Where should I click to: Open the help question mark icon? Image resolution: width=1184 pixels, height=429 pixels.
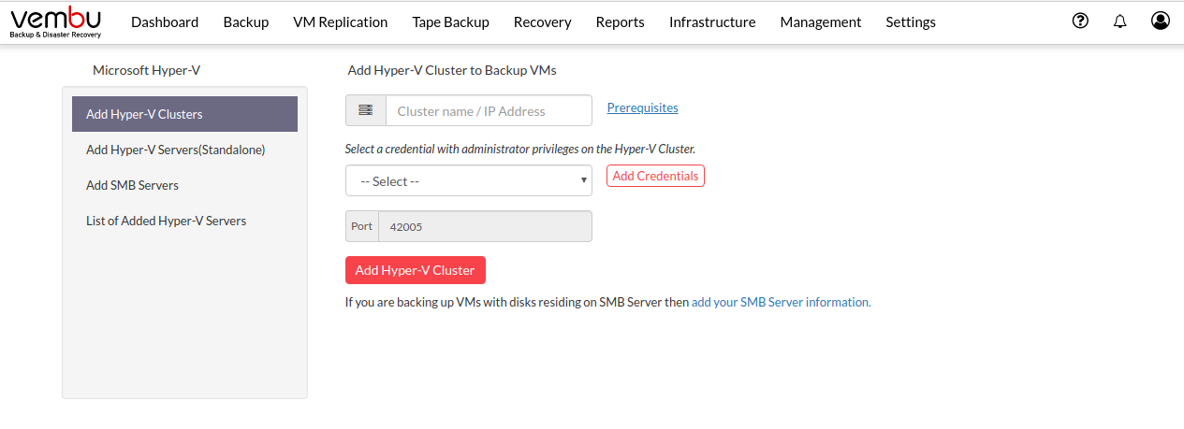(x=1080, y=21)
